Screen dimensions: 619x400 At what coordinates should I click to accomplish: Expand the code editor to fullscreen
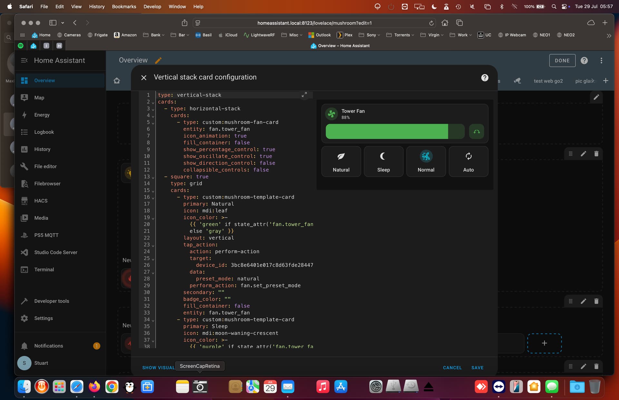304,94
